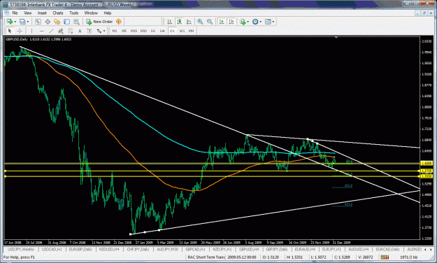Screen dimensions: 437x263
Task: Switch chart to bar chart
Action: coord(169,22)
